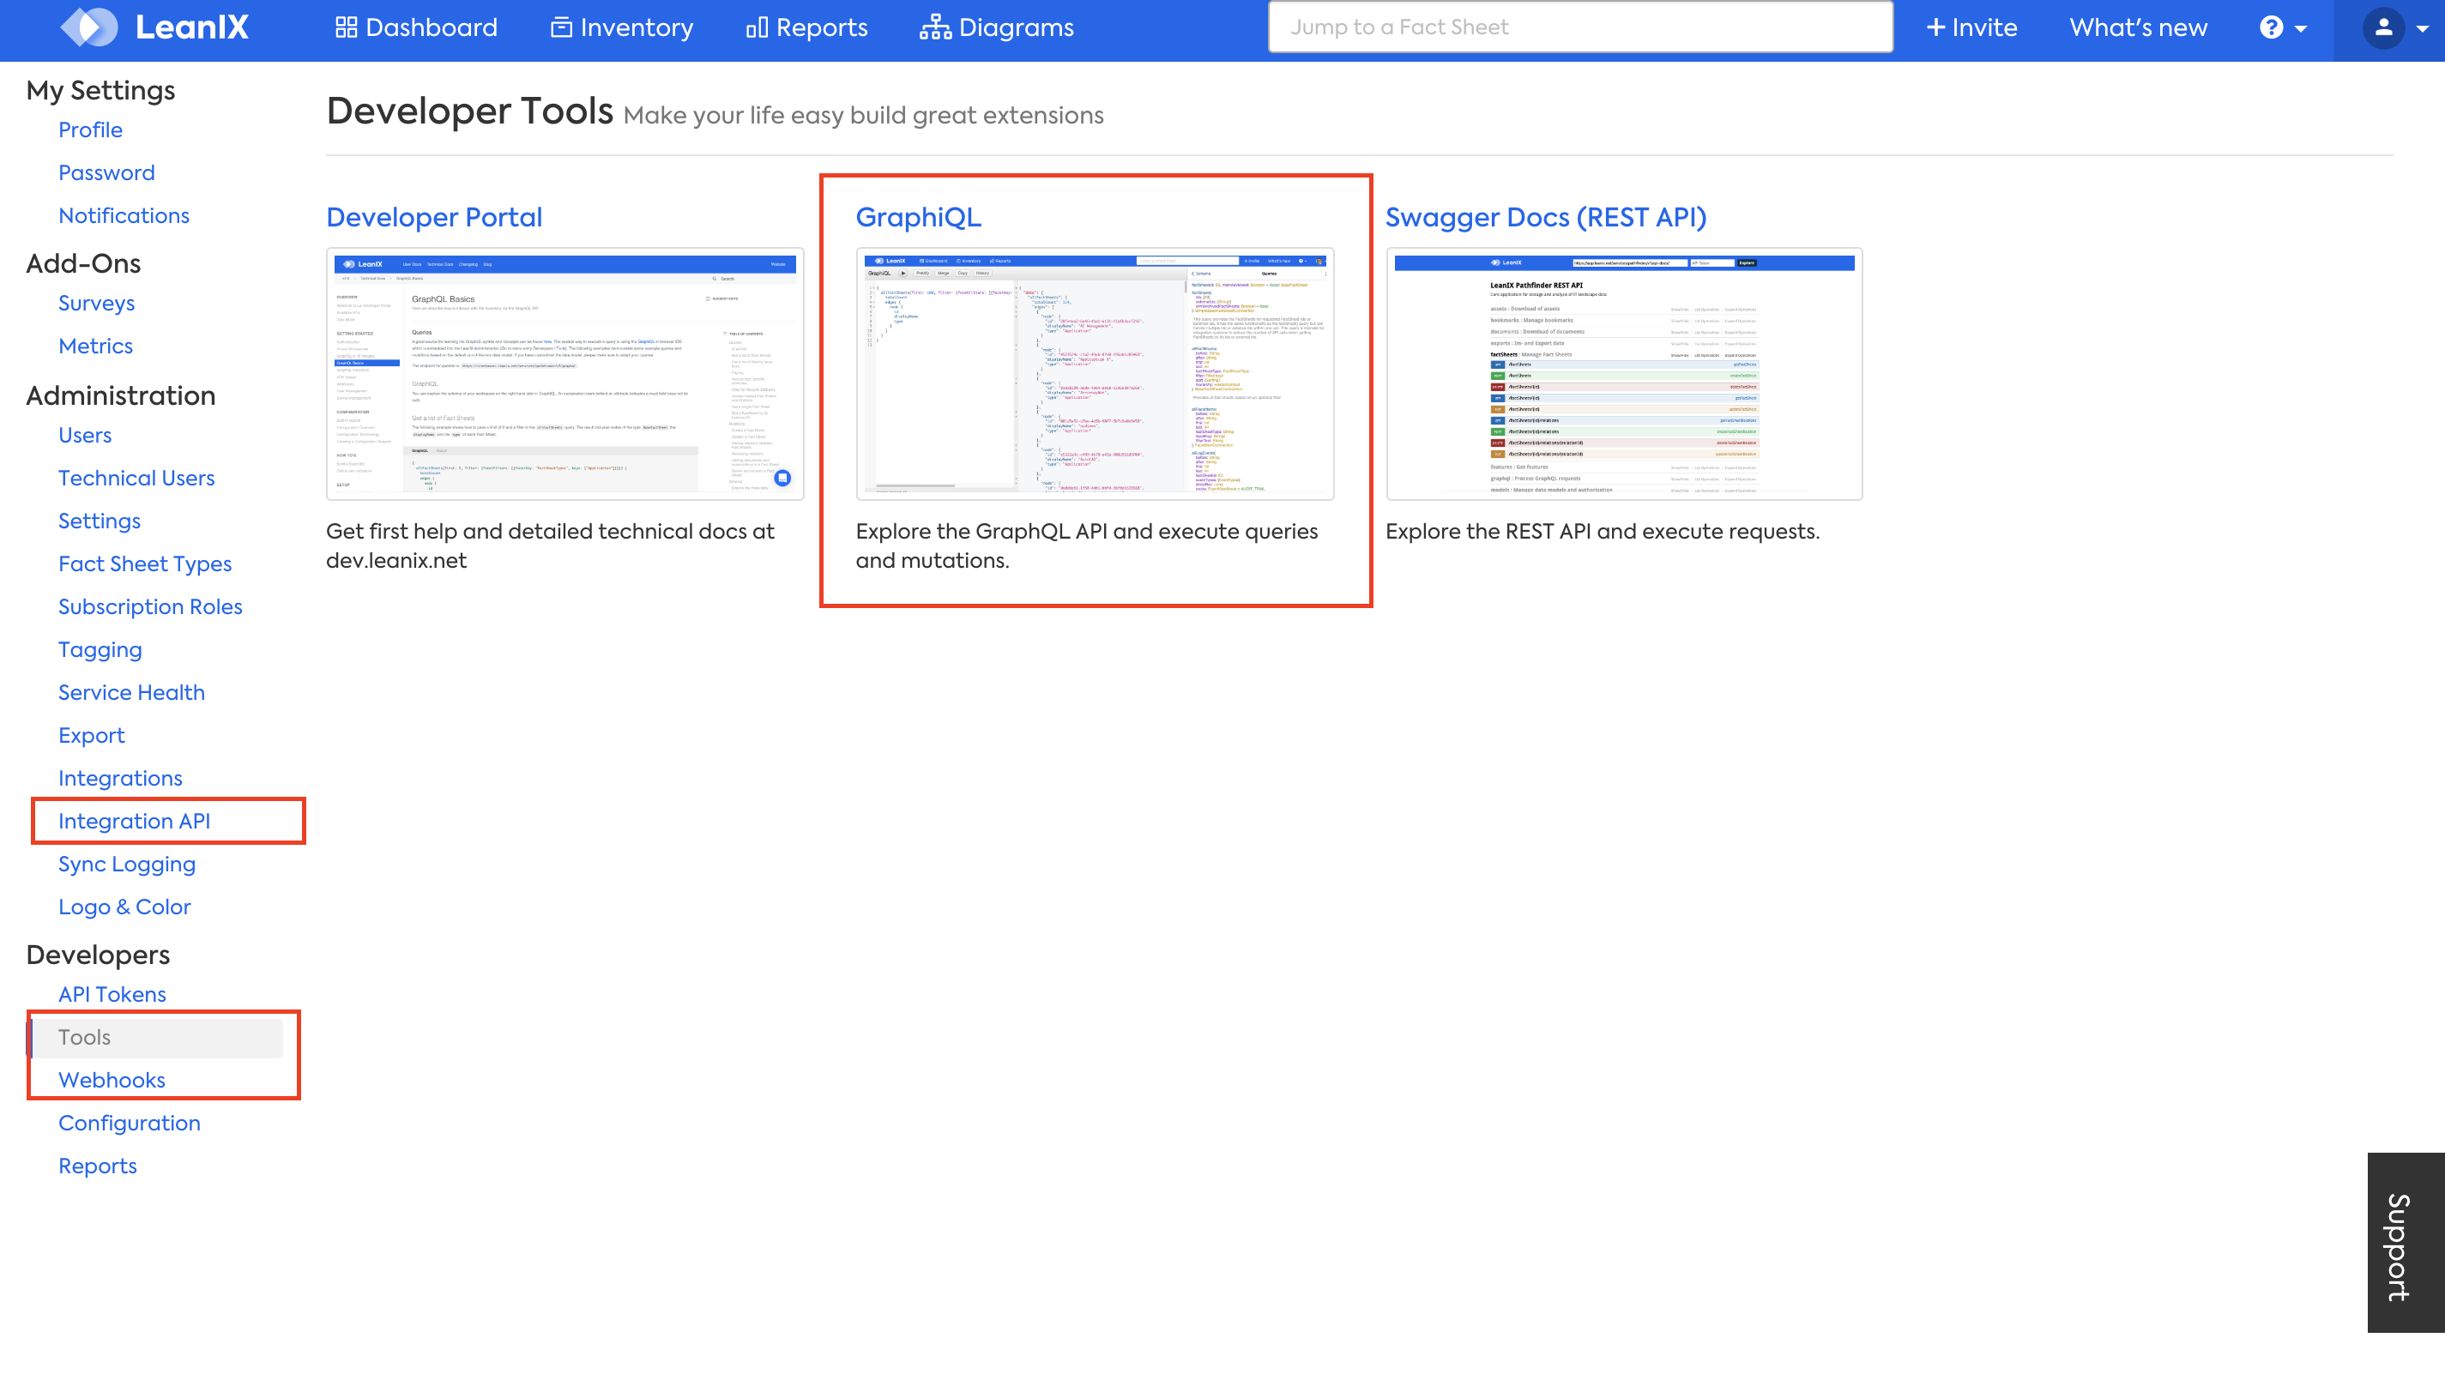
Task: Click the user avatar icon
Action: [x=2382, y=27]
